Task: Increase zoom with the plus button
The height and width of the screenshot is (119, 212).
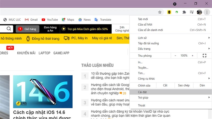Action: 193,56
